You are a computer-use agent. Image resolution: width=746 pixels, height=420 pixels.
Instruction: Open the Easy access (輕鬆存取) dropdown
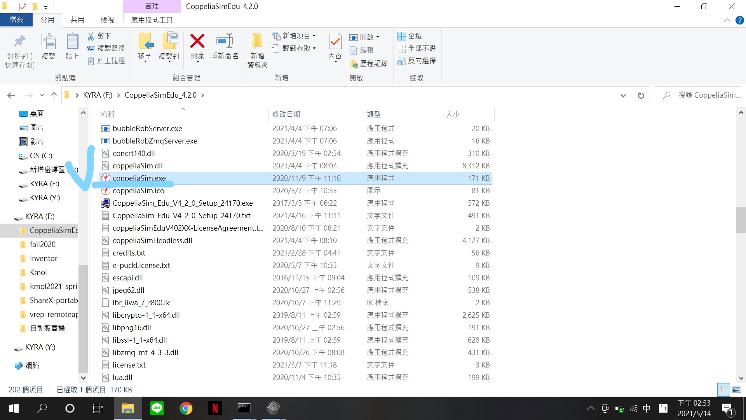pyautogui.click(x=294, y=48)
